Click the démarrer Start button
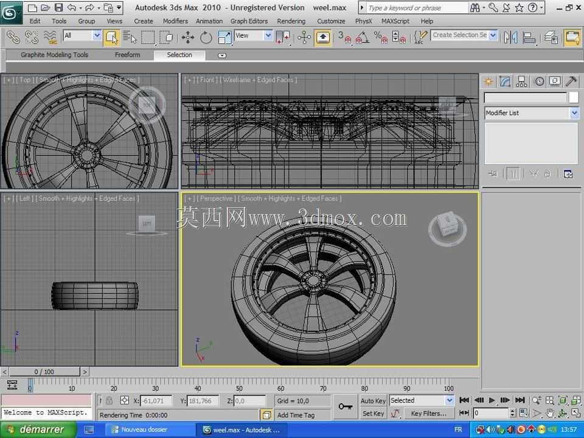 click(x=38, y=429)
